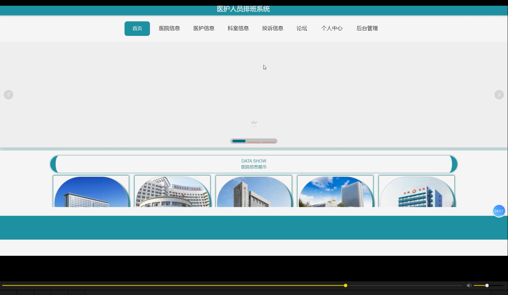Screen dimensions: 508x295
Task: Select the middle carousel indicator dot
Action: pyautogui.click(x=254, y=141)
